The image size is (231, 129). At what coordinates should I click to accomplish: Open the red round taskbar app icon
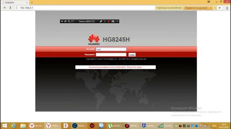[x=92, y=126]
